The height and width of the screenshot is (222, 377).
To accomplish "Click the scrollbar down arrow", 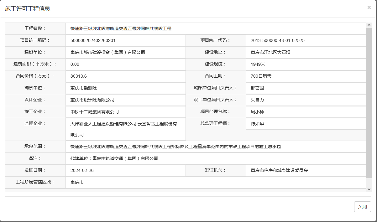I will (x=369, y=189).
